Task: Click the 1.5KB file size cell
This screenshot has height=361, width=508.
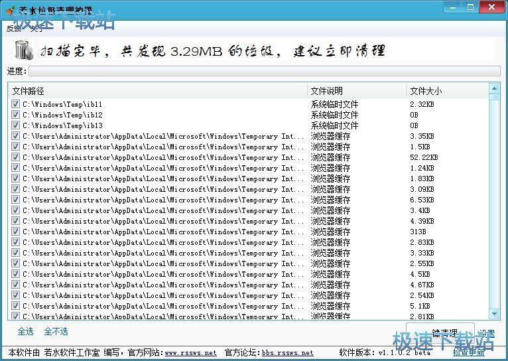Action: tap(420, 147)
